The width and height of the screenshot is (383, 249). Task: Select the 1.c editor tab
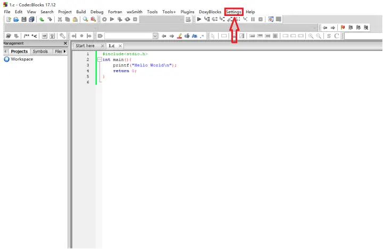click(112, 46)
